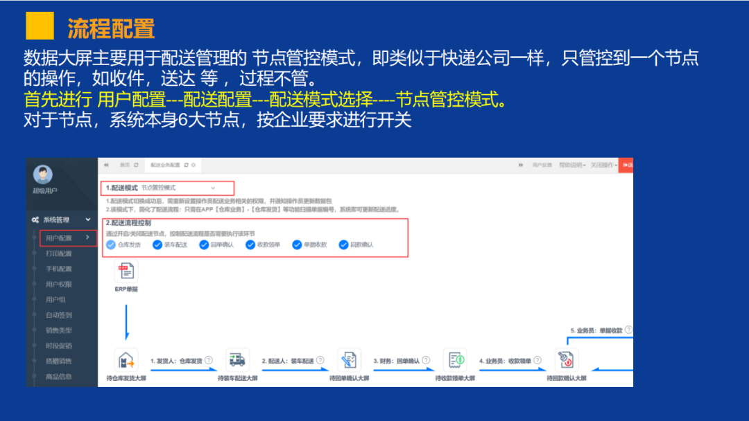Image resolution: width=749 pixels, height=421 pixels.
Task: Refresh the 配送业务配置 tab via its icon
Action: point(187,165)
